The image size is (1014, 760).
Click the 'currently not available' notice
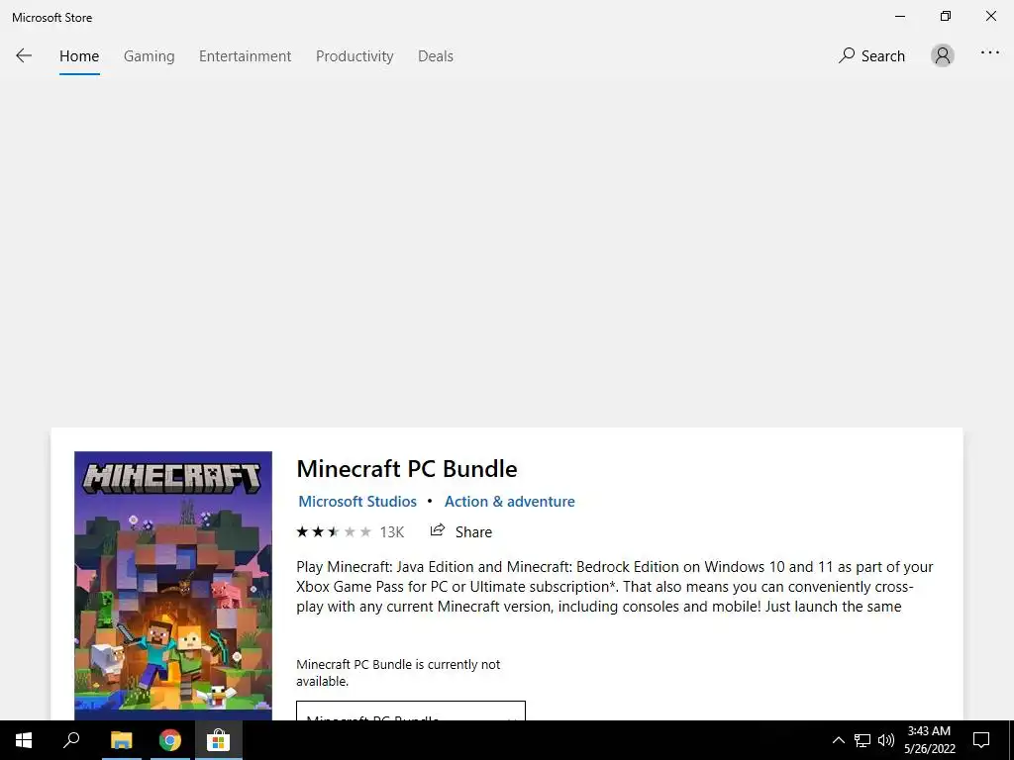398,673
